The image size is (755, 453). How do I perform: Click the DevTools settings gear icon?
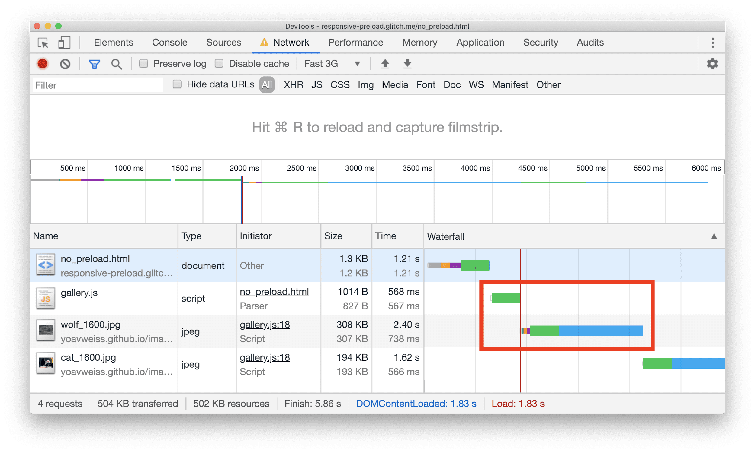[713, 64]
